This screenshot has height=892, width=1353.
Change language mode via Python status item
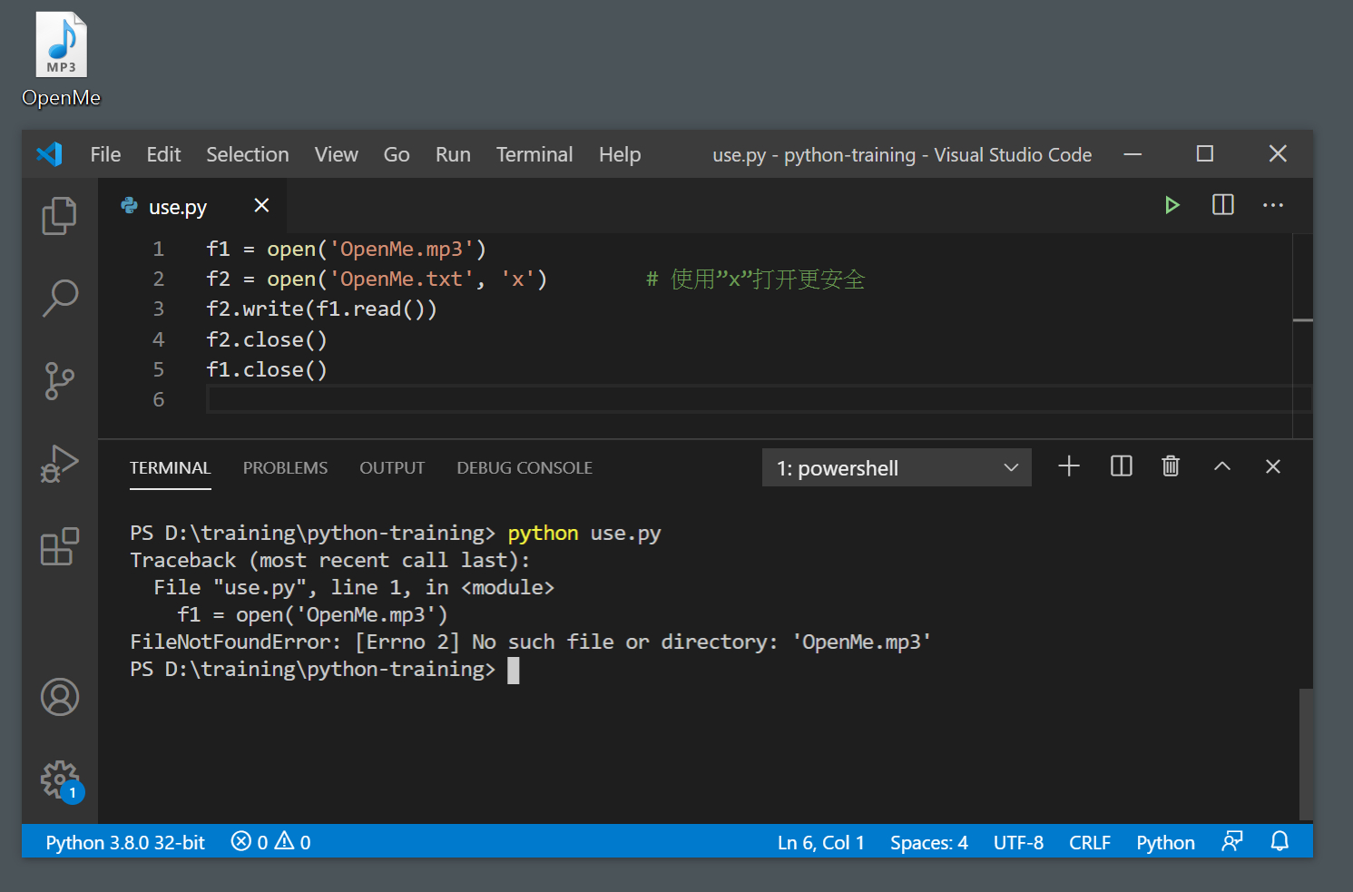coord(1165,842)
